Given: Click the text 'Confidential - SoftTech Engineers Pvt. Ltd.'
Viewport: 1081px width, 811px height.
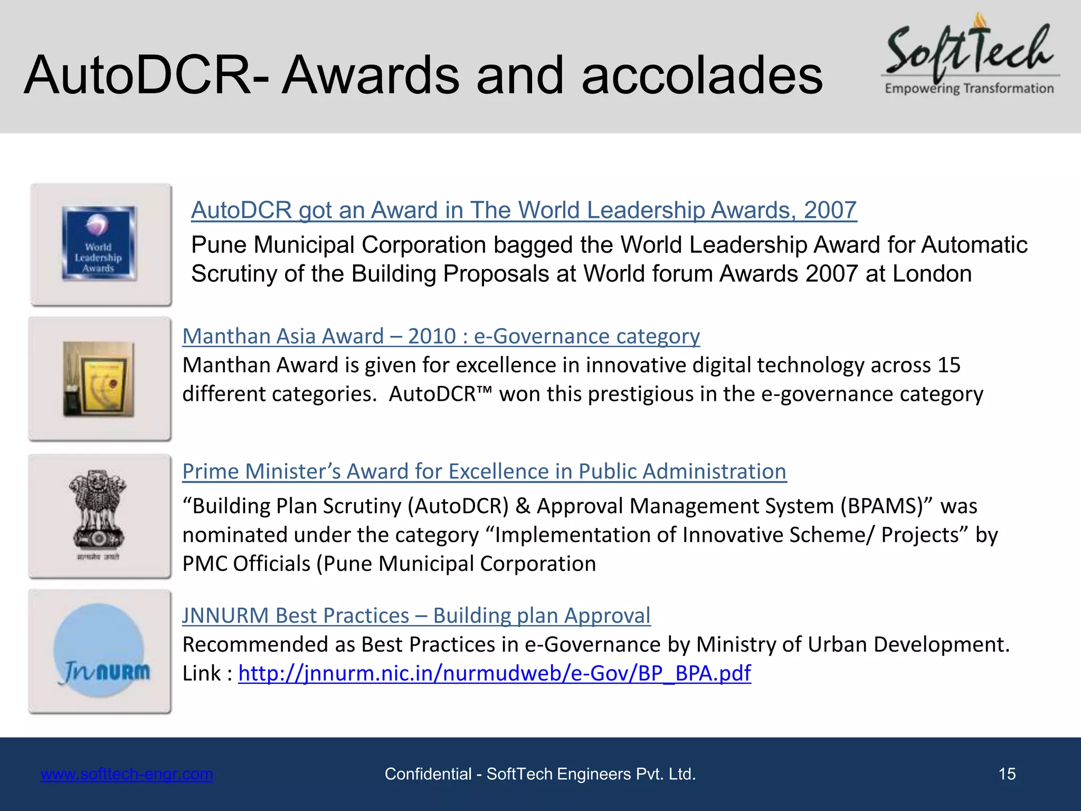Looking at the screenshot, I should [x=540, y=774].
